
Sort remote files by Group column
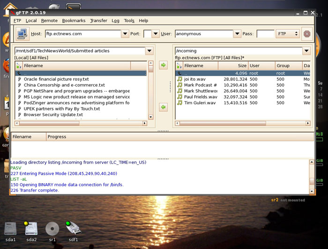(289, 66)
